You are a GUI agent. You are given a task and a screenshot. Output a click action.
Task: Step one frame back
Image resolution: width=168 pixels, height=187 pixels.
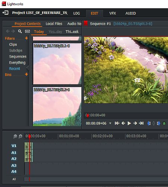point(123,123)
